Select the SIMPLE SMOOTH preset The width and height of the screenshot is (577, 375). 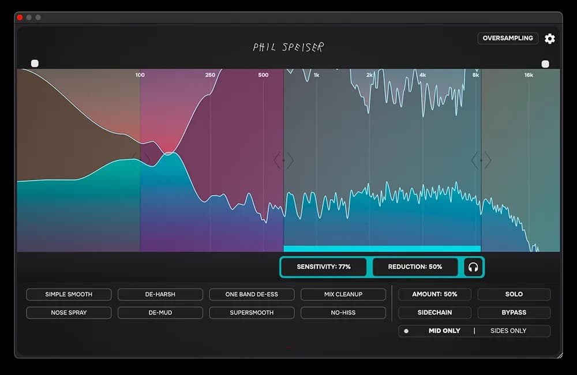click(x=69, y=294)
